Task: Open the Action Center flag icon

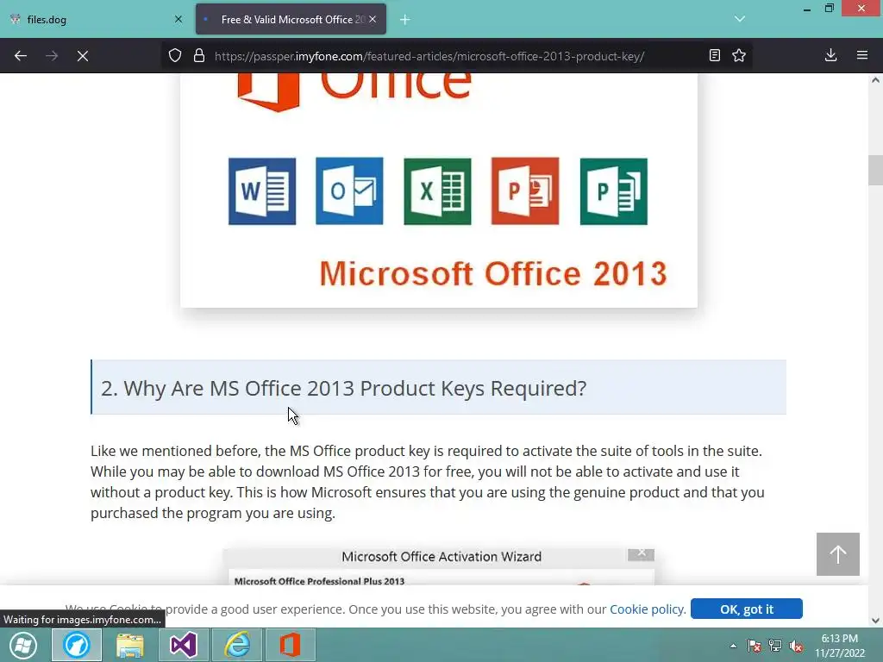Action: 754,646
